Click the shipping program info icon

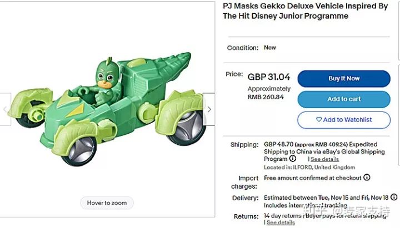[x=293, y=159]
